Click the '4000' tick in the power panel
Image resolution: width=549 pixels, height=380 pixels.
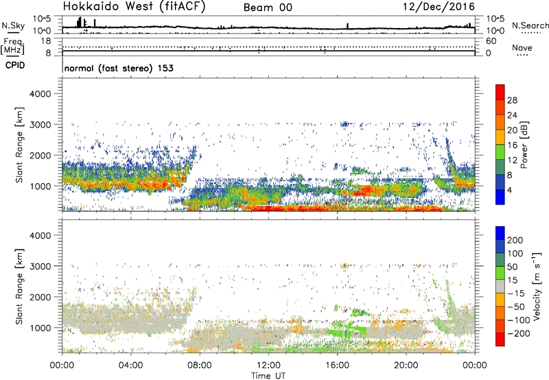pos(40,94)
